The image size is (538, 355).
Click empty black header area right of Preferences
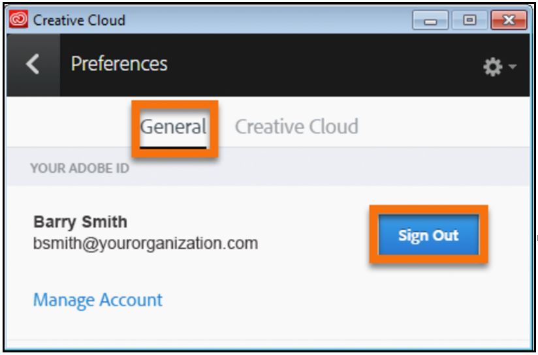[313, 64]
